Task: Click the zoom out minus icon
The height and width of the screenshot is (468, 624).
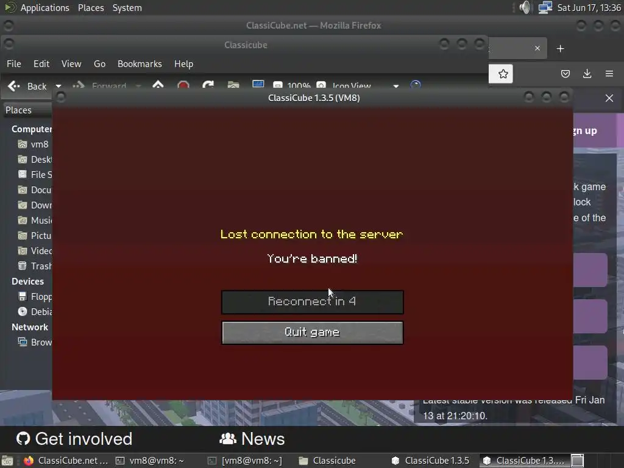Action: 278,85
